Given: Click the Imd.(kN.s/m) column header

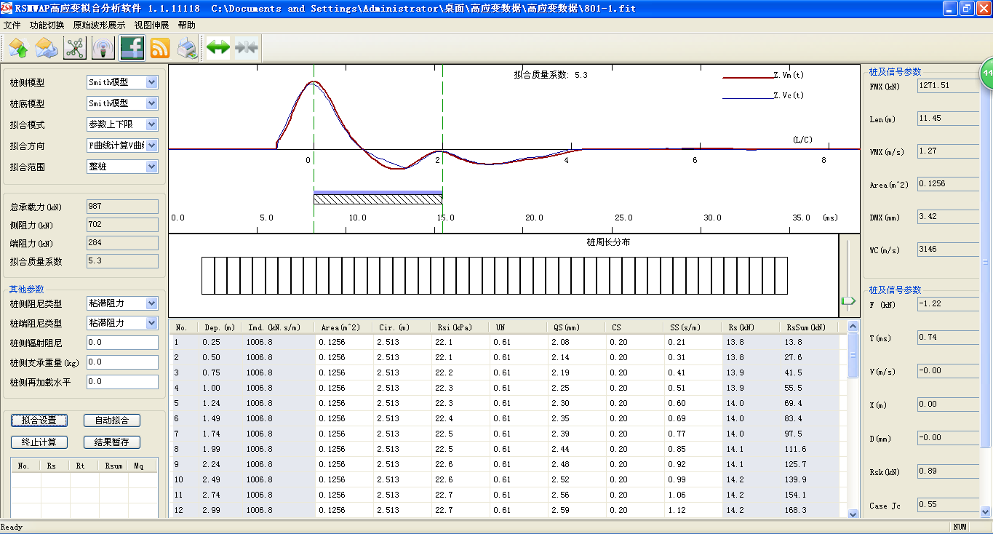Looking at the screenshot, I should (278, 327).
